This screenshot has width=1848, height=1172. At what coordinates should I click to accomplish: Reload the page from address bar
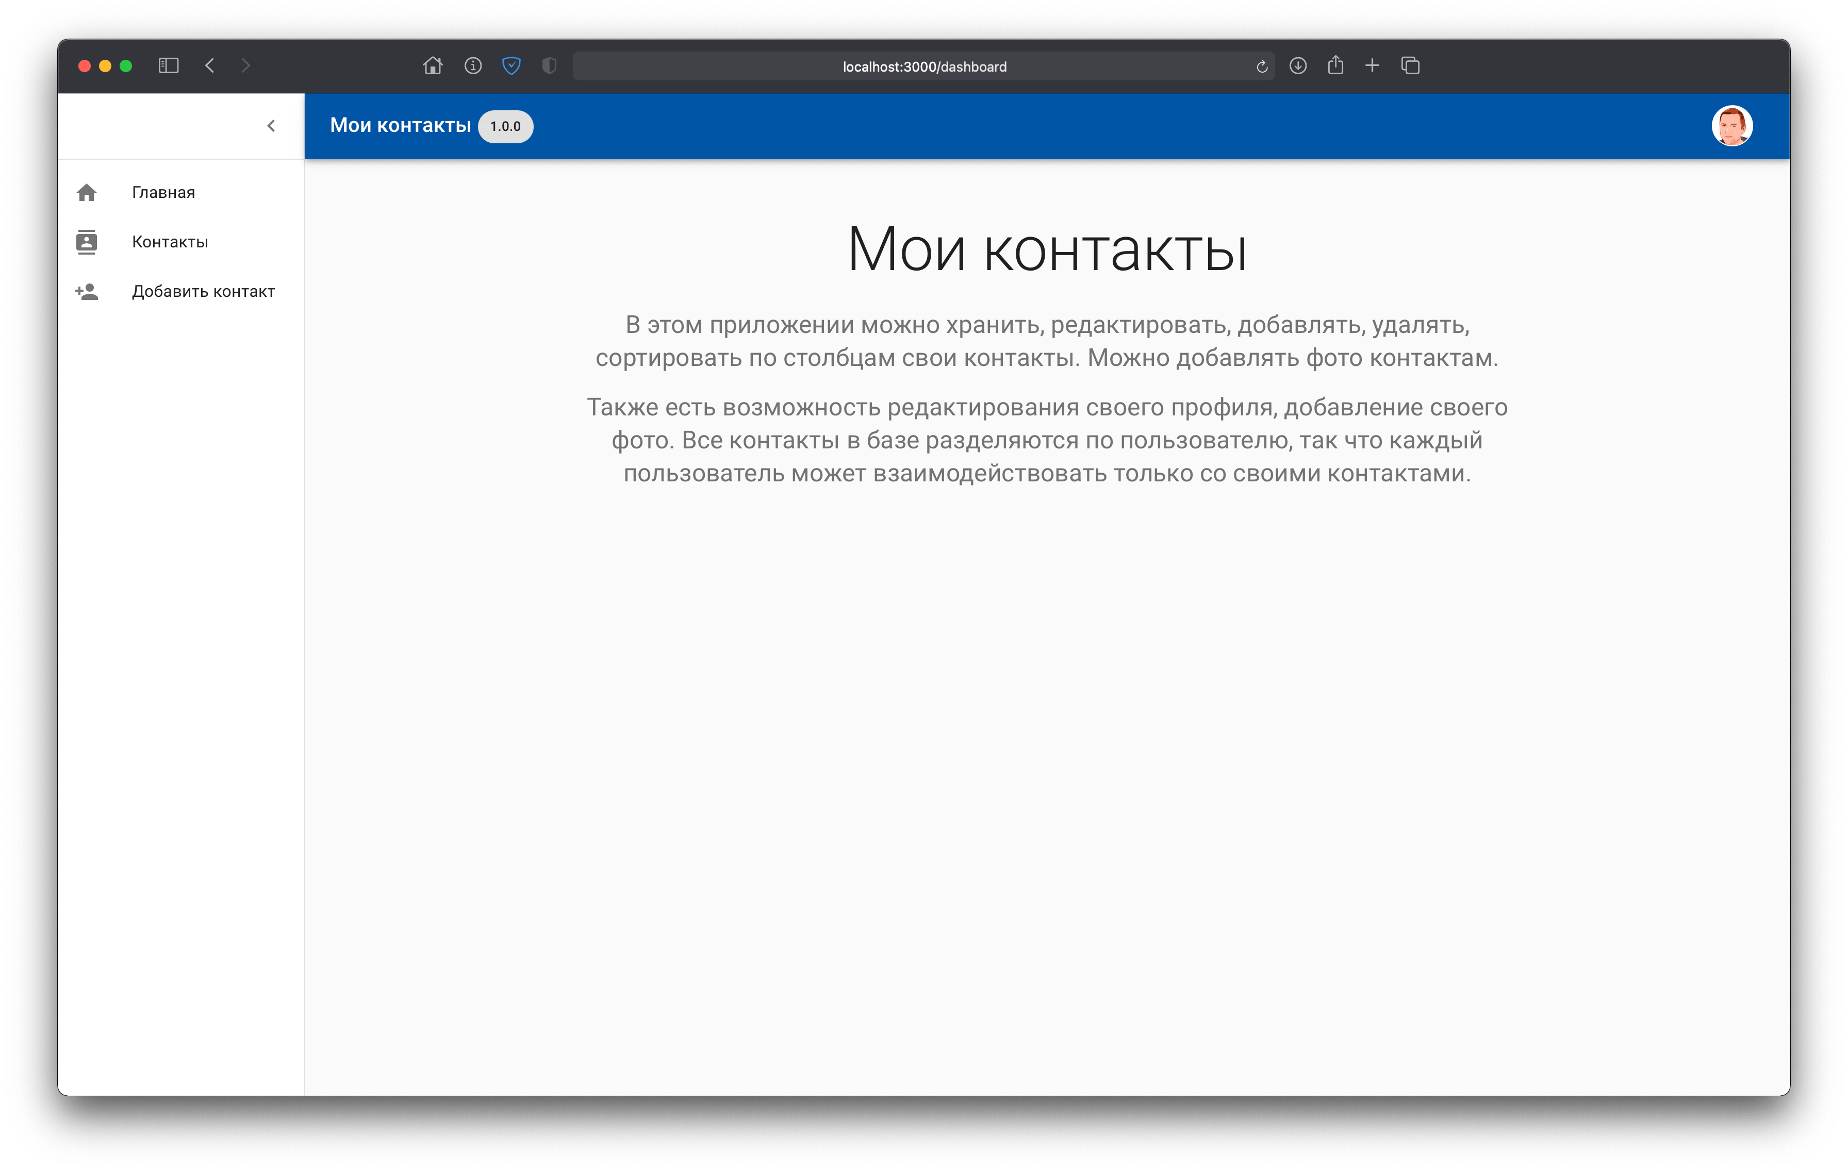pos(1262,66)
